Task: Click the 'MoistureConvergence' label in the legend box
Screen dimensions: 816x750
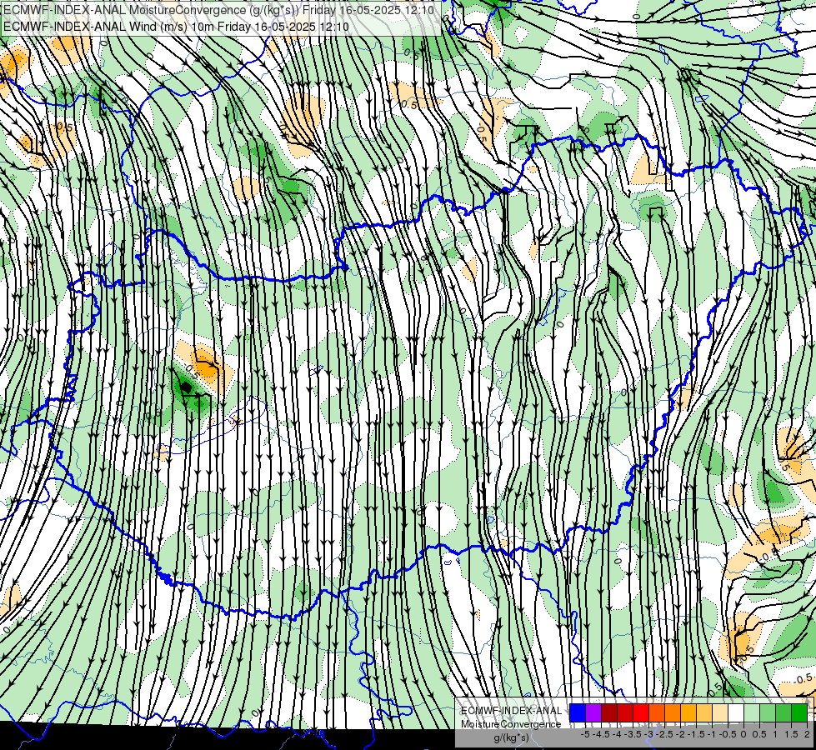Action: [x=511, y=724]
